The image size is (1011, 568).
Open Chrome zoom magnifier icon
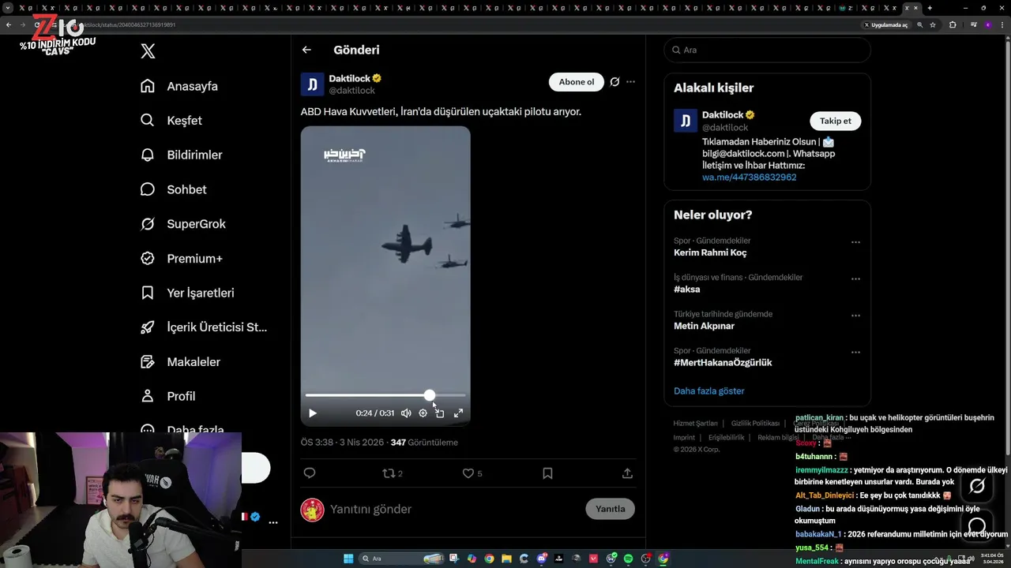click(919, 24)
